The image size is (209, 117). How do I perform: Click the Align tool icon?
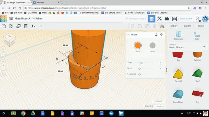point(155,26)
